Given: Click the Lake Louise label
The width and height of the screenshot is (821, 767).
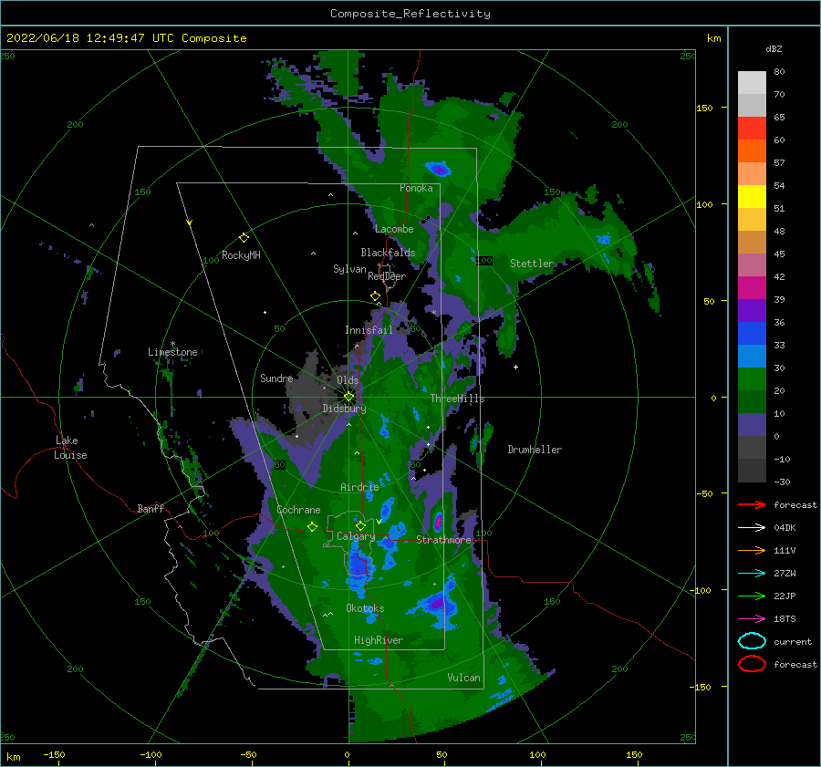Looking at the screenshot, I should (70, 448).
